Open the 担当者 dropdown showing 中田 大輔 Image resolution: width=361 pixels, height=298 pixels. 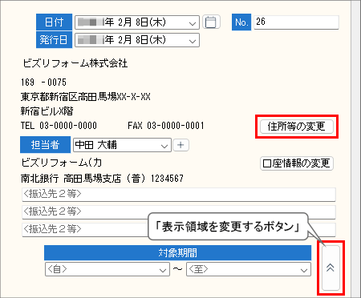pos(122,145)
